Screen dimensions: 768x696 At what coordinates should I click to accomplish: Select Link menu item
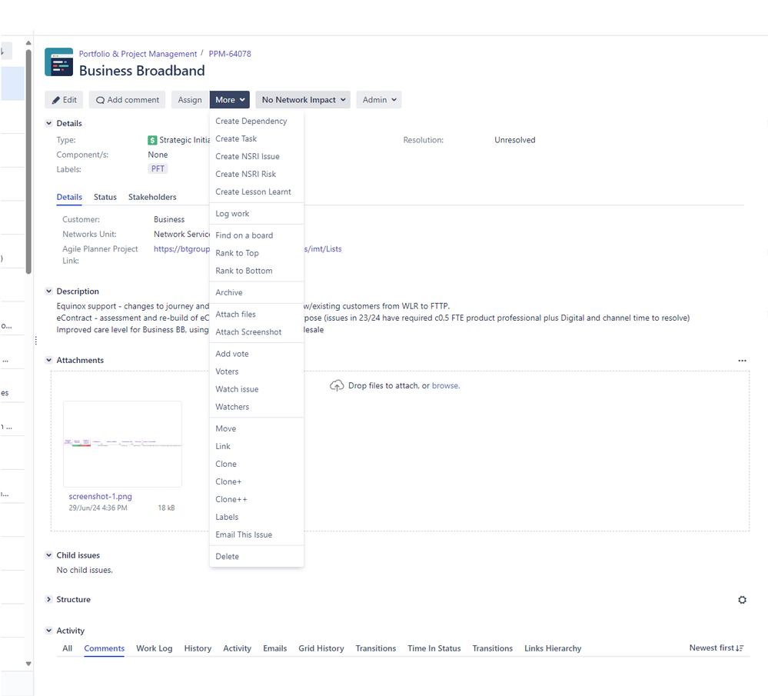point(257,446)
